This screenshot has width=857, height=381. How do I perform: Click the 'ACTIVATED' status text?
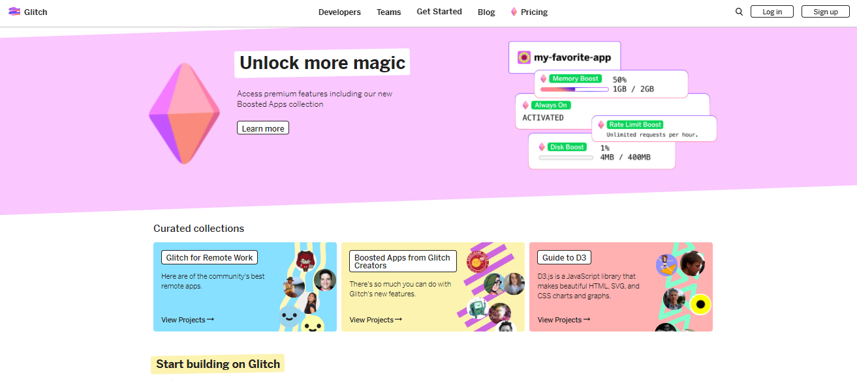pyautogui.click(x=543, y=118)
